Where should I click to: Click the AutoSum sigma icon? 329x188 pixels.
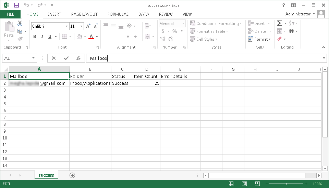(280, 23)
